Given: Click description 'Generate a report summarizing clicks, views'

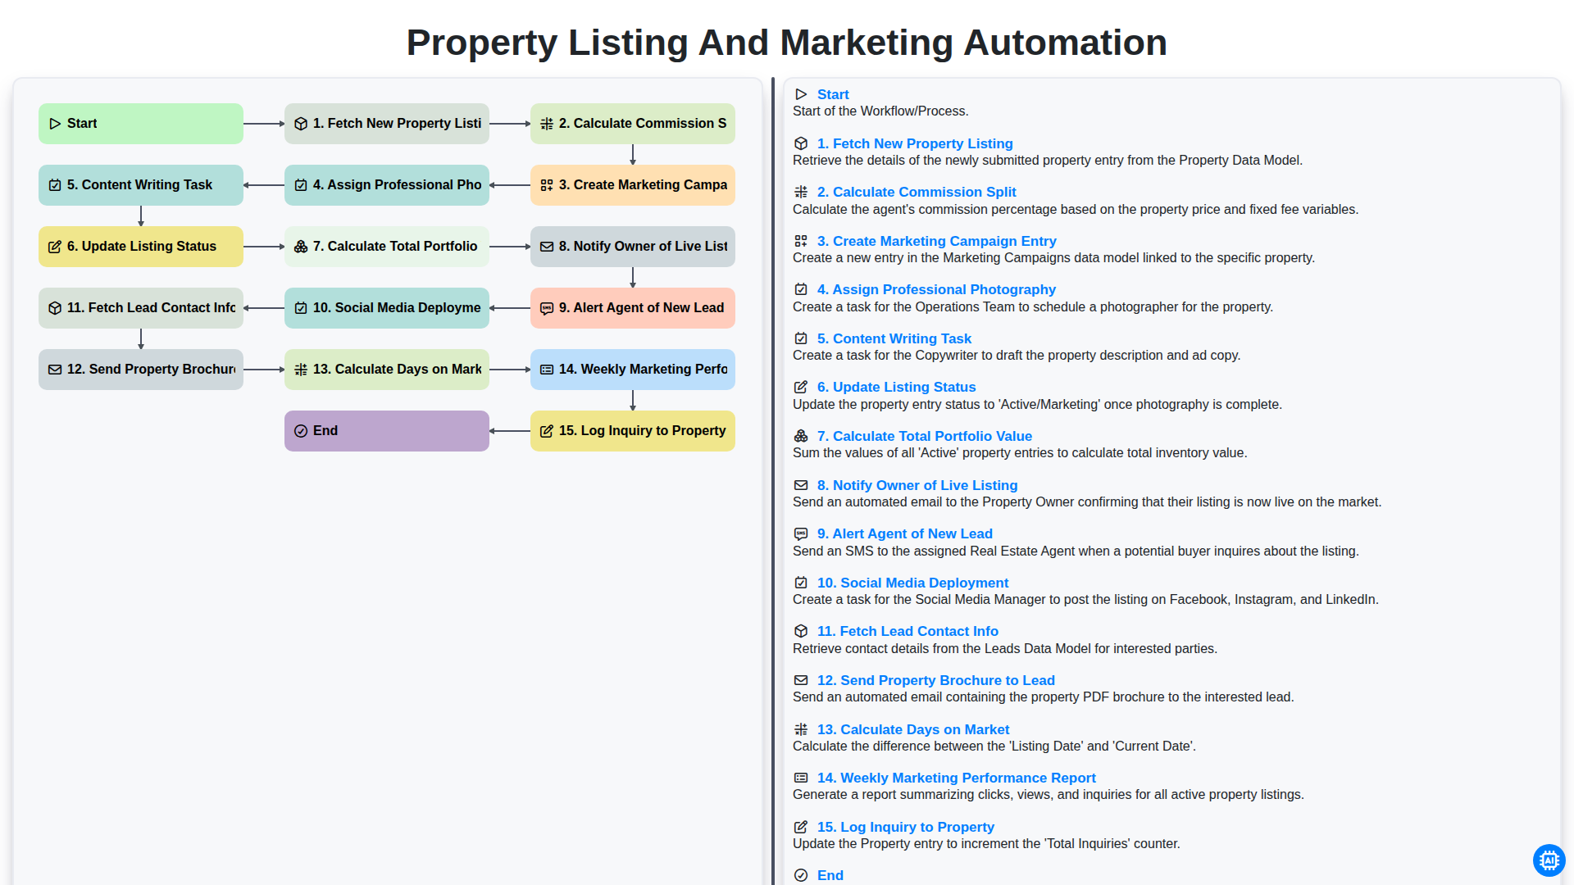Looking at the screenshot, I should pos(1049,794).
